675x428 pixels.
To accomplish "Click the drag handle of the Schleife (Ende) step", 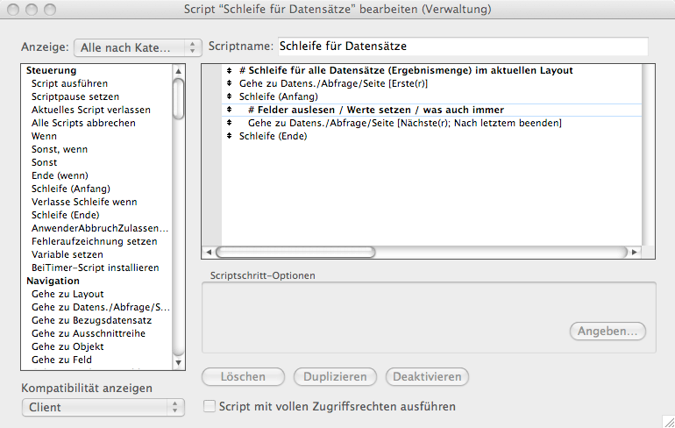I will [229, 136].
